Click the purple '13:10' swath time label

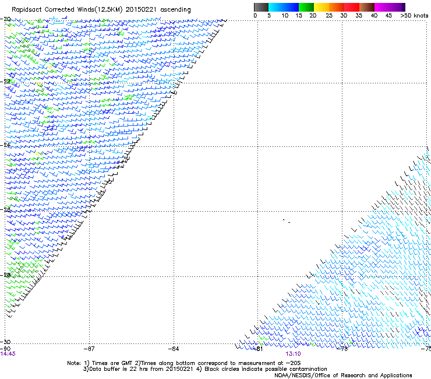click(293, 354)
